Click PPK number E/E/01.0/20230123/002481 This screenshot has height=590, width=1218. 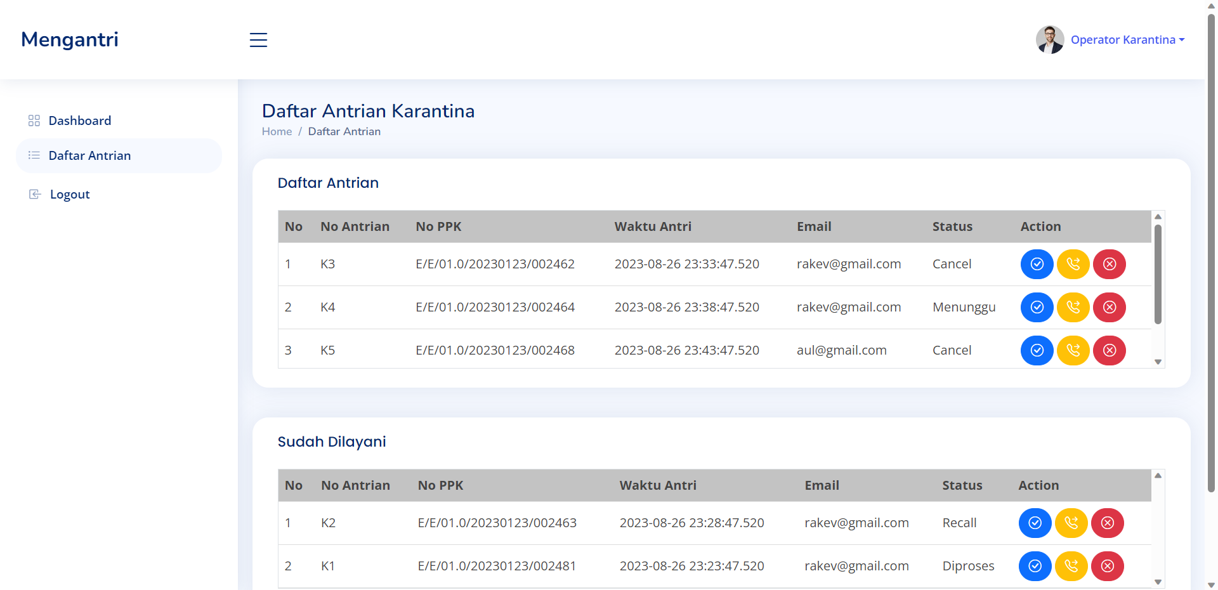click(497, 566)
